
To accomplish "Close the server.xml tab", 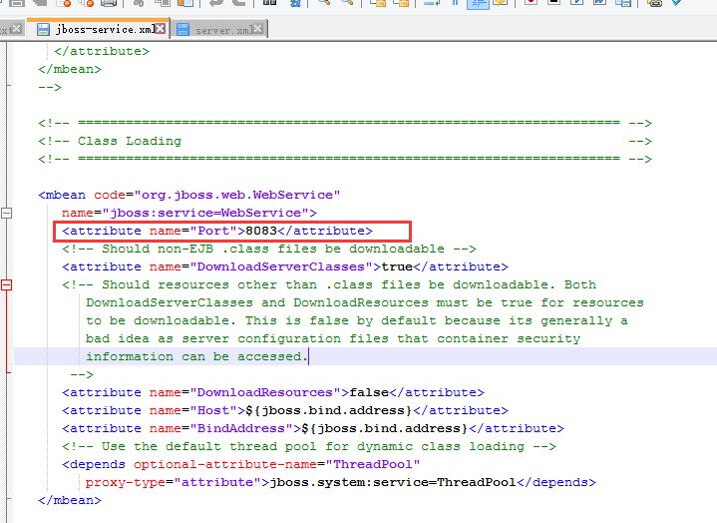I will [258, 29].
